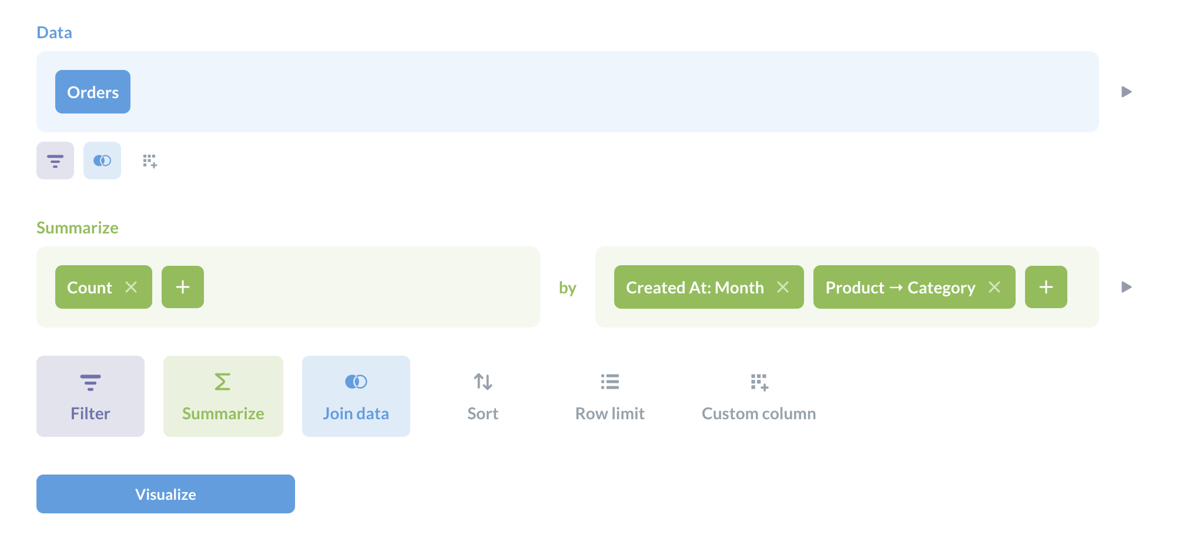Preview the Data step with arrow

[x=1126, y=92]
